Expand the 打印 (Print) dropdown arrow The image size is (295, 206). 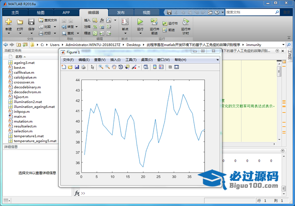point(55,33)
